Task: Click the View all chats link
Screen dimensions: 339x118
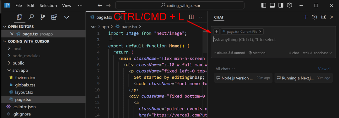Action: click(325, 69)
